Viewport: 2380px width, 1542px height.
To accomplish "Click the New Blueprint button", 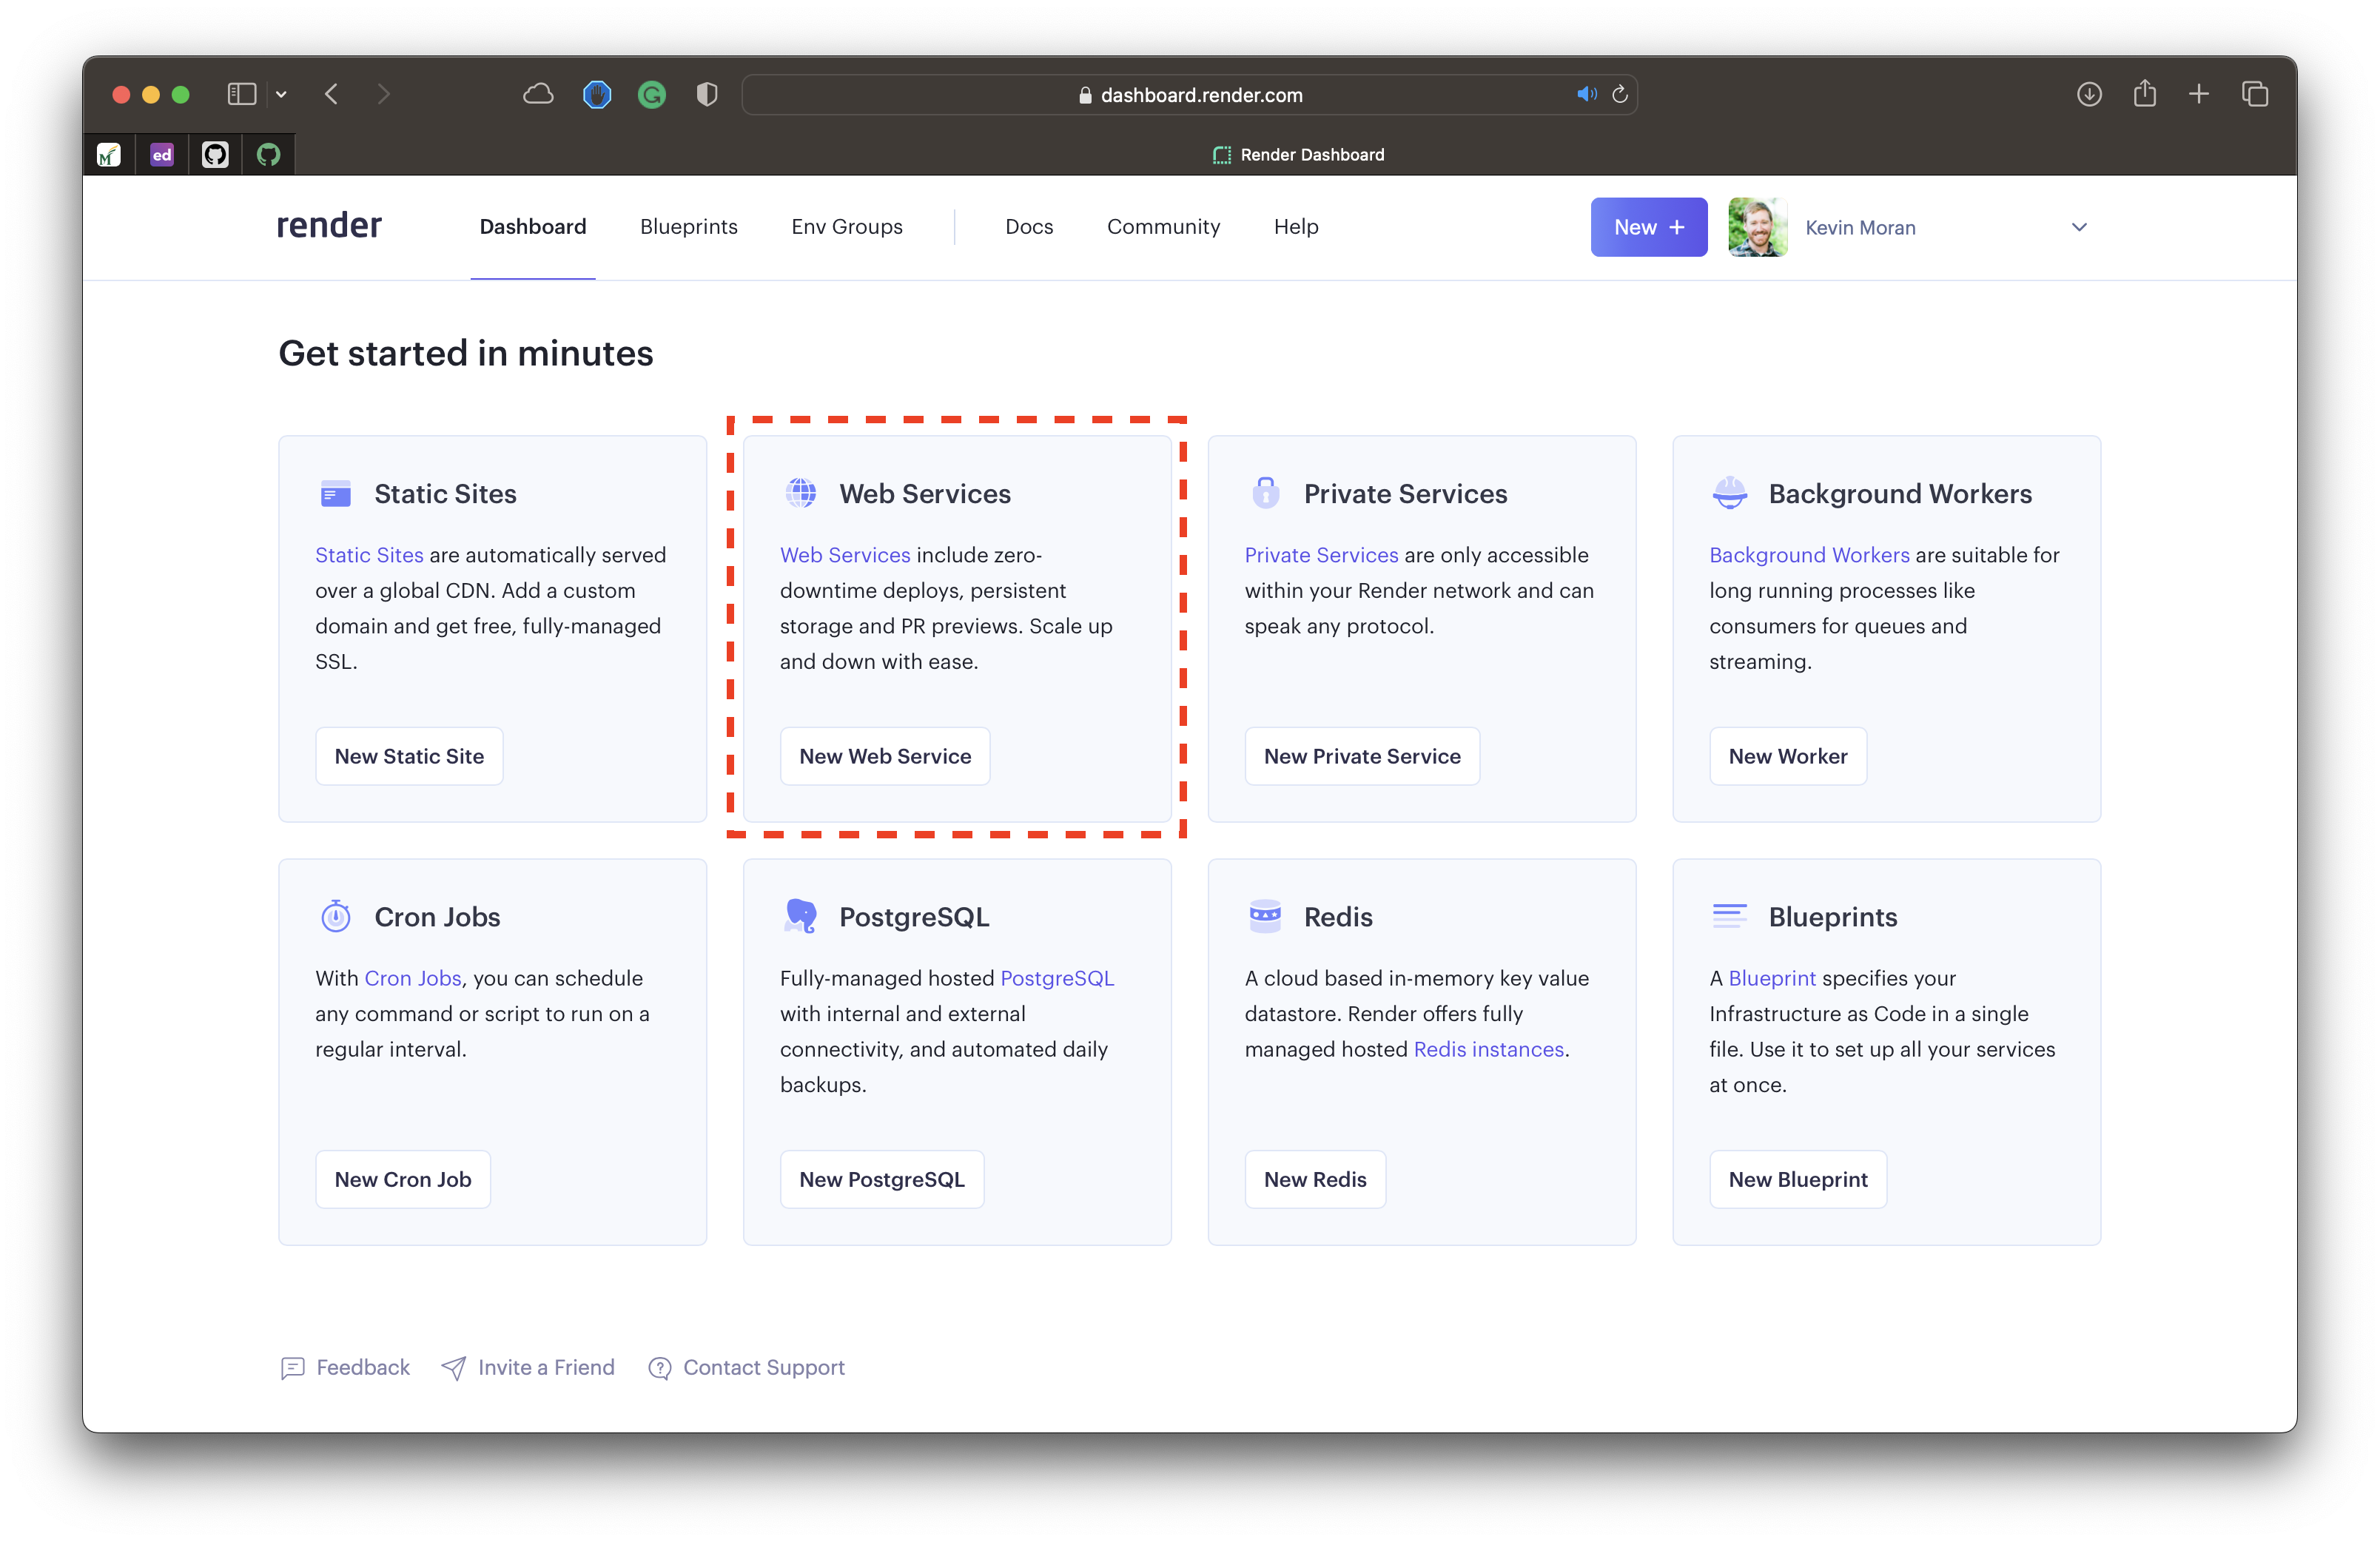I will 1798,1180.
